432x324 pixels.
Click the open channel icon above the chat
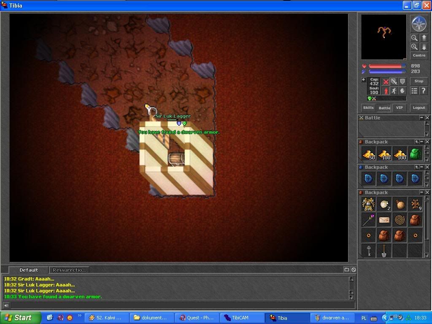tap(347, 270)
